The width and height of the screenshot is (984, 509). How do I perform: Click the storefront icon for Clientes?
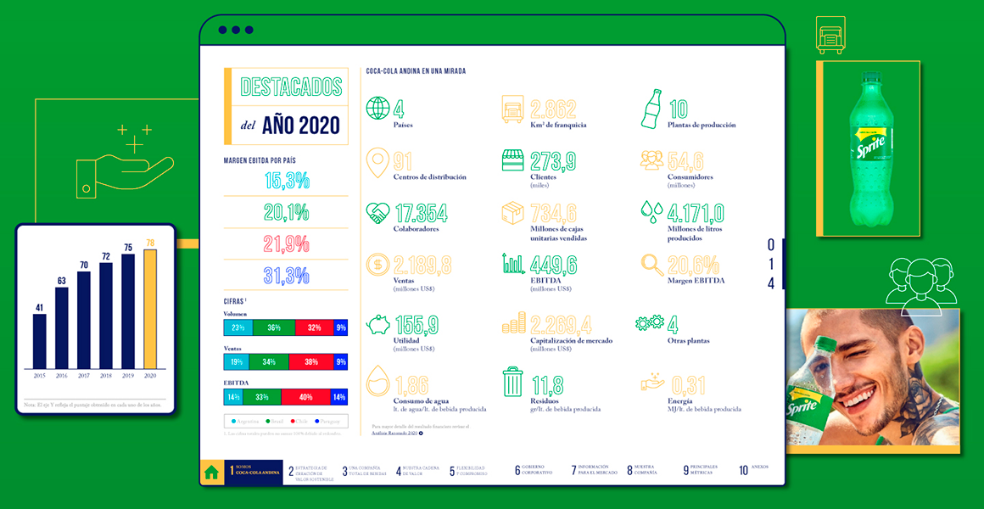pos(513,160)
